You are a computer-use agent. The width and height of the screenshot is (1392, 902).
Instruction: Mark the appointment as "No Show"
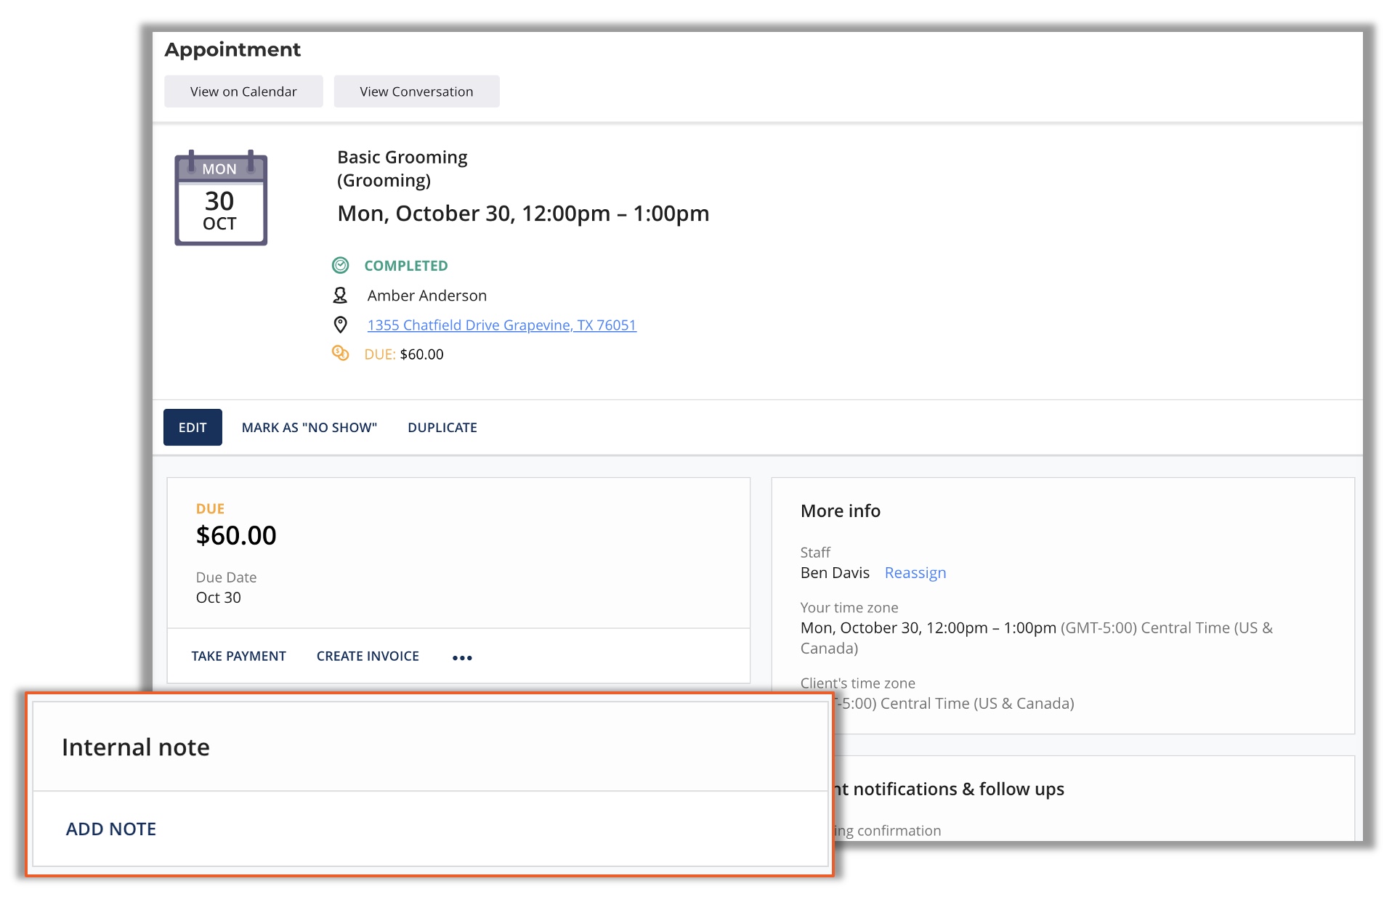309,428
